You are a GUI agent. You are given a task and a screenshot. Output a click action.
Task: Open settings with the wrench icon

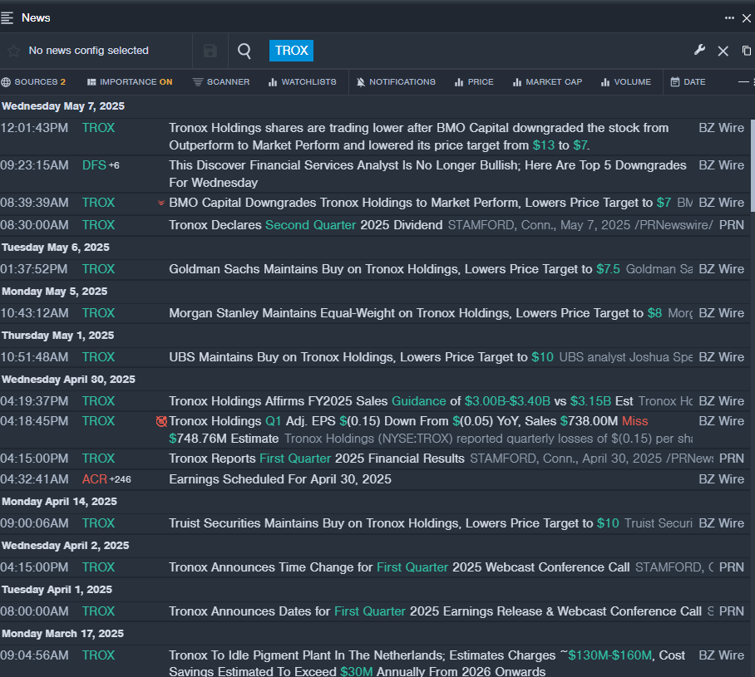pyautogui.click(x=699, y=50)
